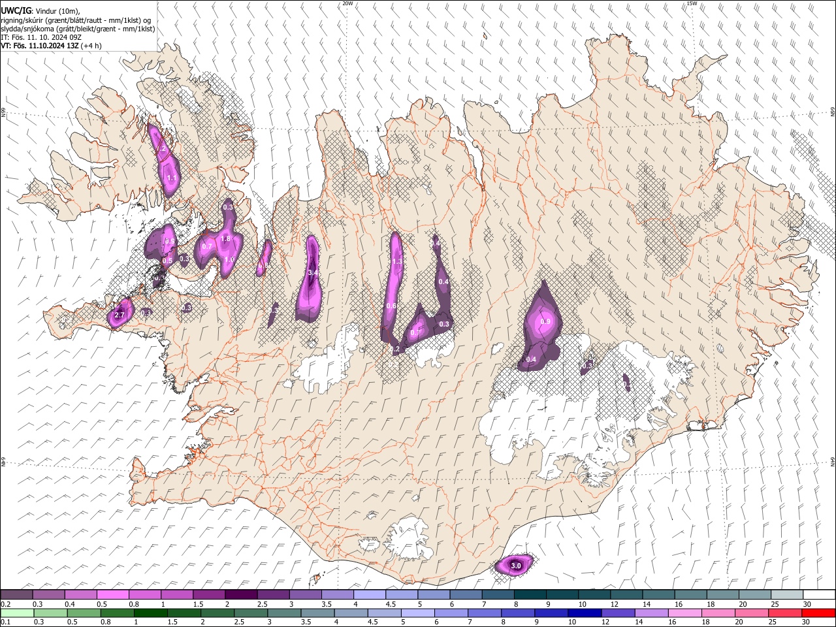Image resolution: width=836 pixels, height=627 pixels.
Task: Select the 4–4.5 lavender snow legend swatch
Action: point(369,595)
